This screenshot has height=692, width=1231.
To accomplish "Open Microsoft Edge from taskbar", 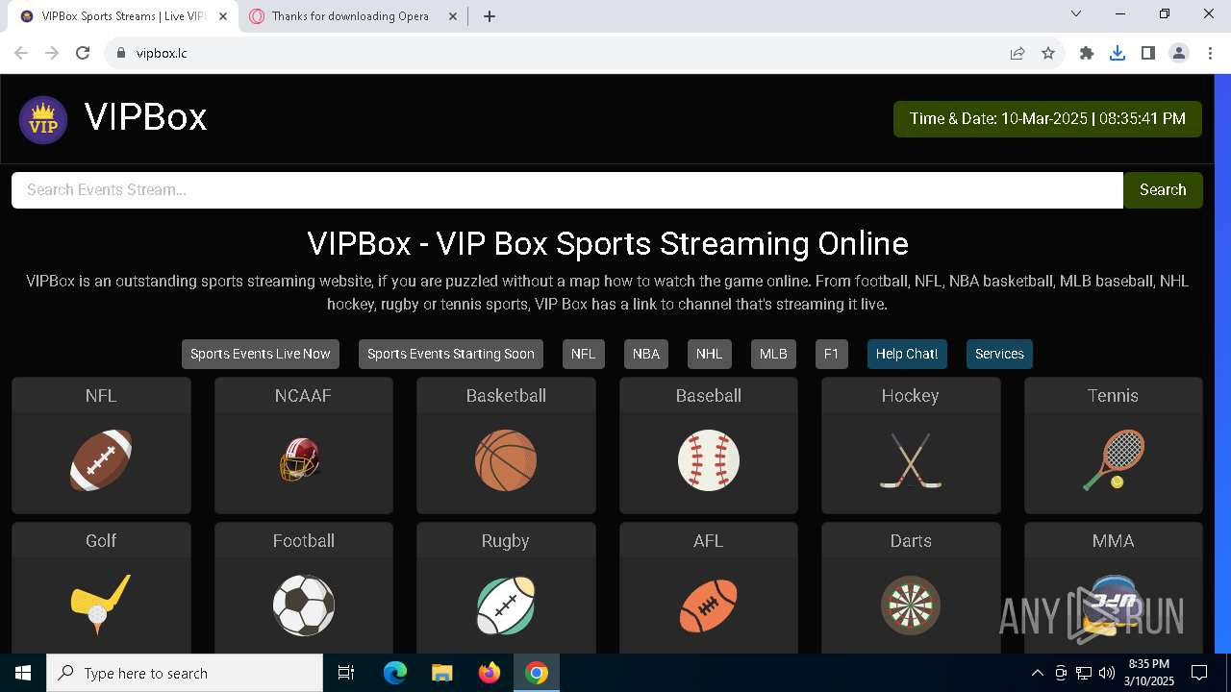I will tap(395, 673).
